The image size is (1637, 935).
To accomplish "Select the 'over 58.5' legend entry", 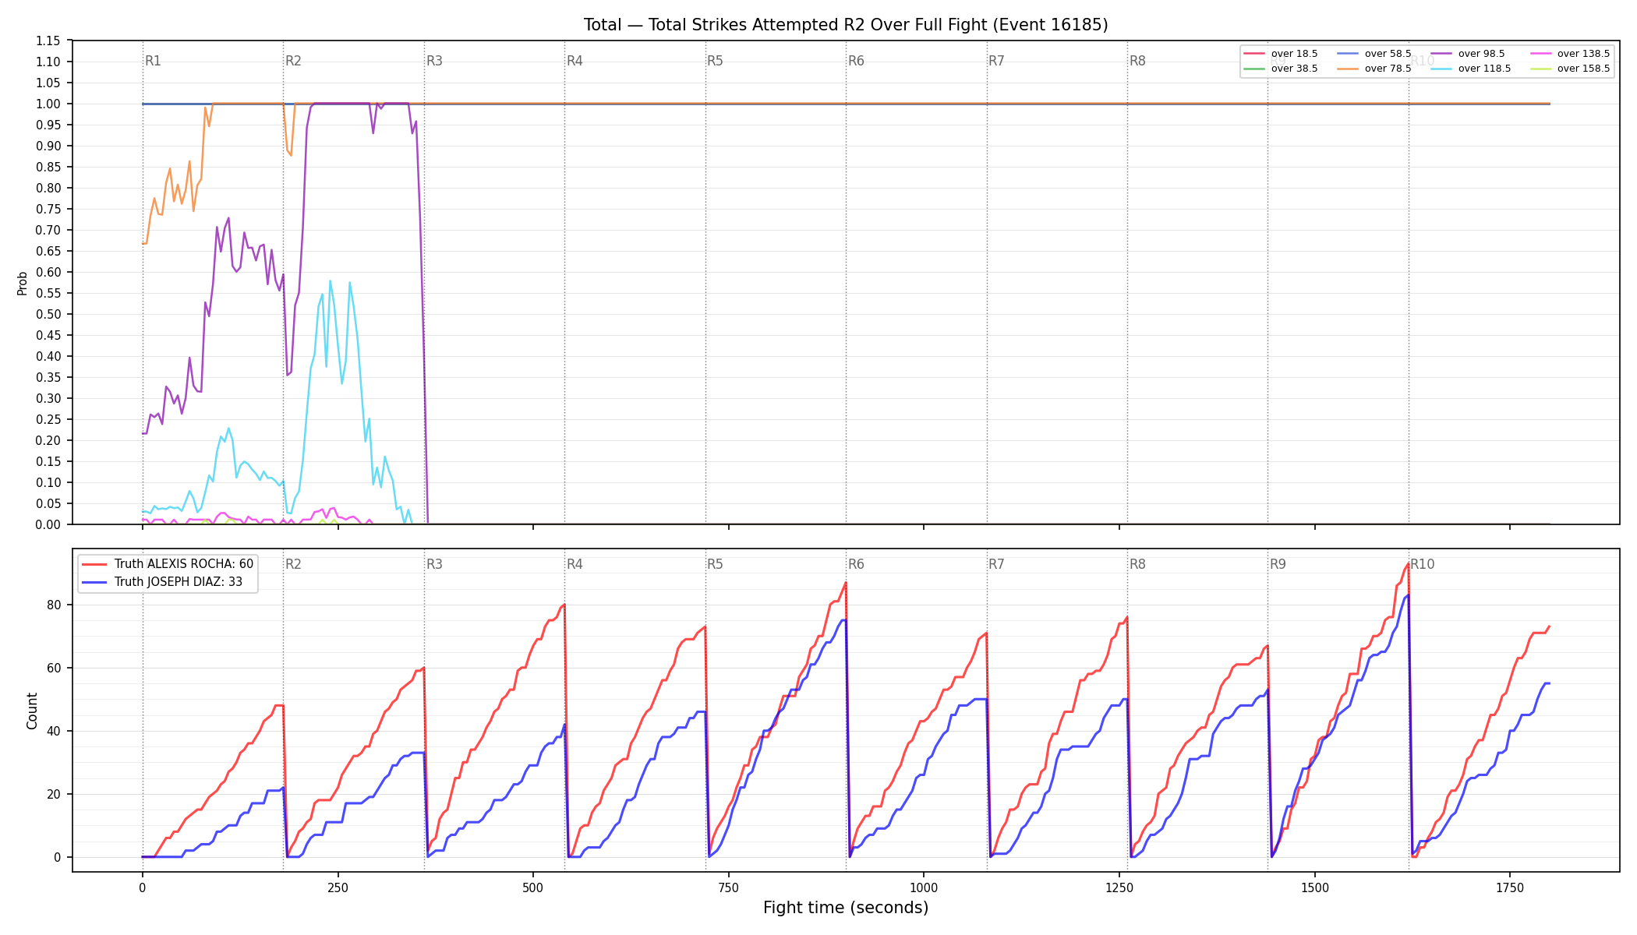I will (x=1374, y=54).
